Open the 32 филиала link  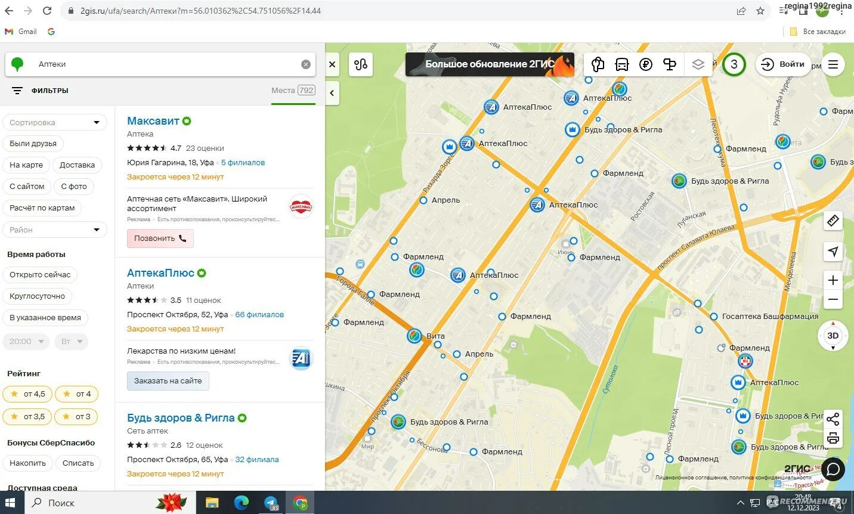[x=257, y=460]
